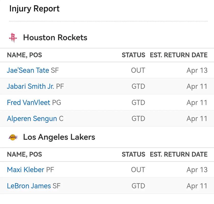Open the Jabari Smith Jr. player link
The image size is (214, 204).
30,86
